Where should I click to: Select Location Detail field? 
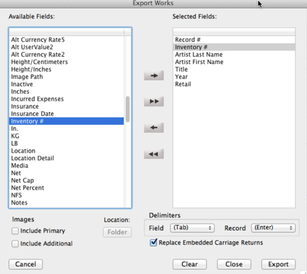point(66,158)
